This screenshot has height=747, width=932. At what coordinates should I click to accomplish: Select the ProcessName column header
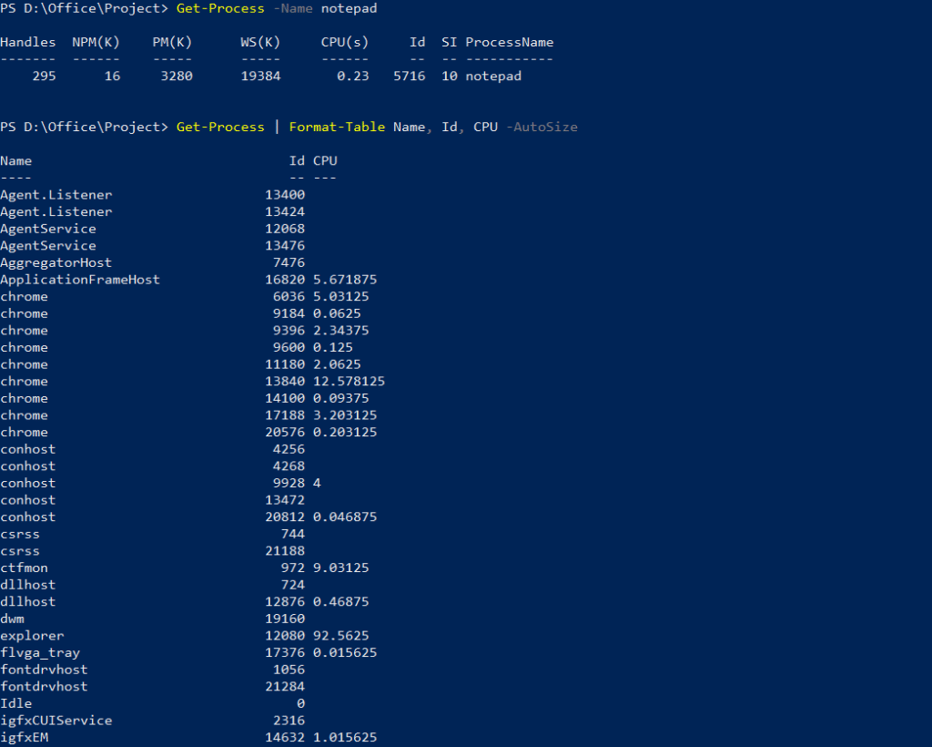(x=509, y=42)
